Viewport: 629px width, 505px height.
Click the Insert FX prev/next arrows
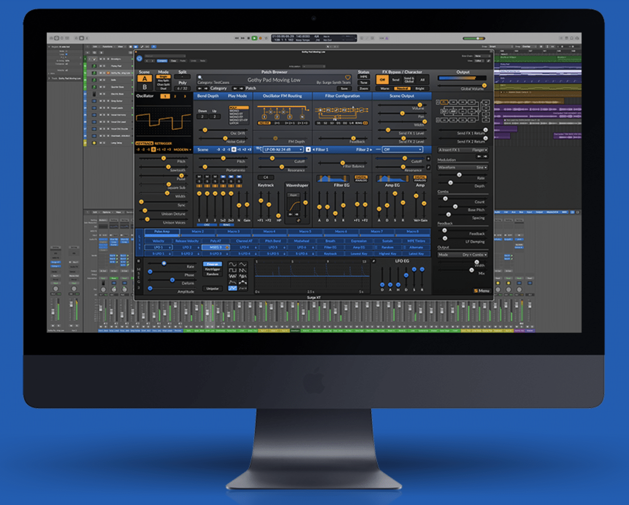pos(482,157)
